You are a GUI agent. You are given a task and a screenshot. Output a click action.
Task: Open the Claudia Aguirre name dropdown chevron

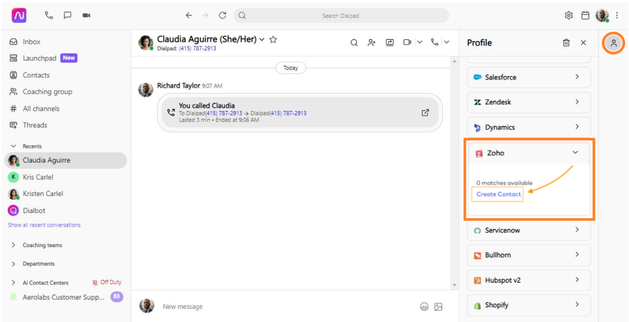coord(262,39)
